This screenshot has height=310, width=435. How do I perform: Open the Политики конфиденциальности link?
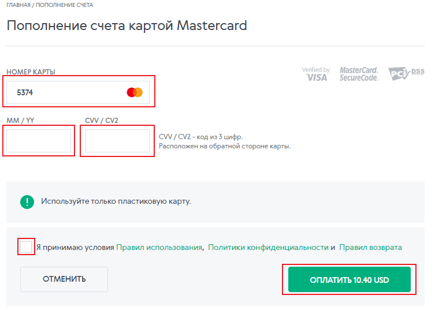click(268, 247)
